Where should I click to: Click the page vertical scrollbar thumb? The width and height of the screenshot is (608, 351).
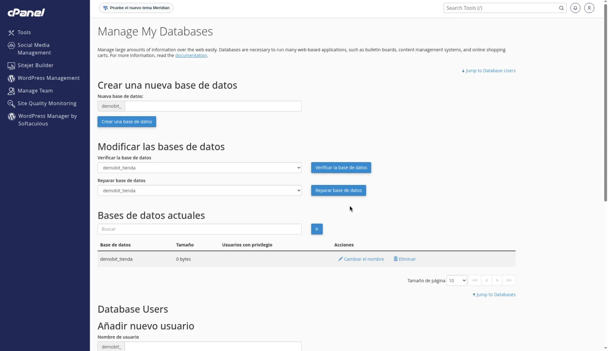tap(605, 103)
